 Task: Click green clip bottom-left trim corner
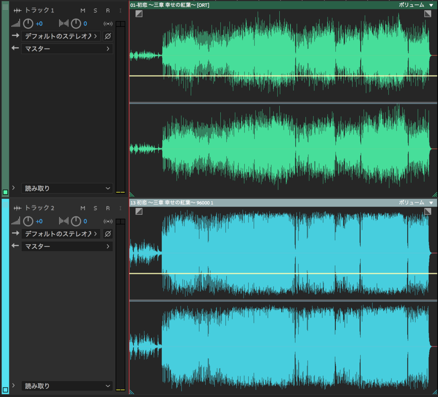click(x=132, y=195)
